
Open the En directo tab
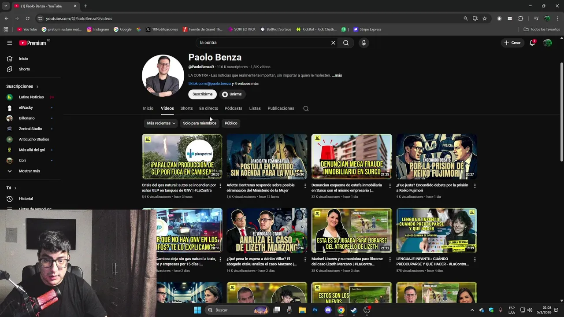pos(208,108)
